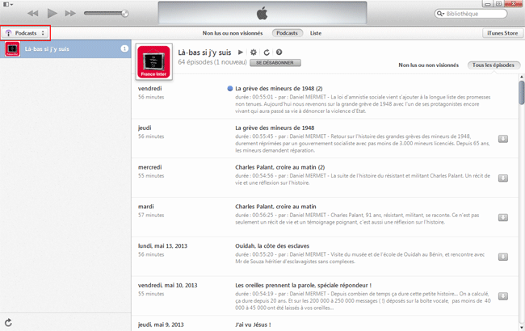Open the iTunes Store
The height and width of the screenshot is (331, 525).
tap(502, 33)
